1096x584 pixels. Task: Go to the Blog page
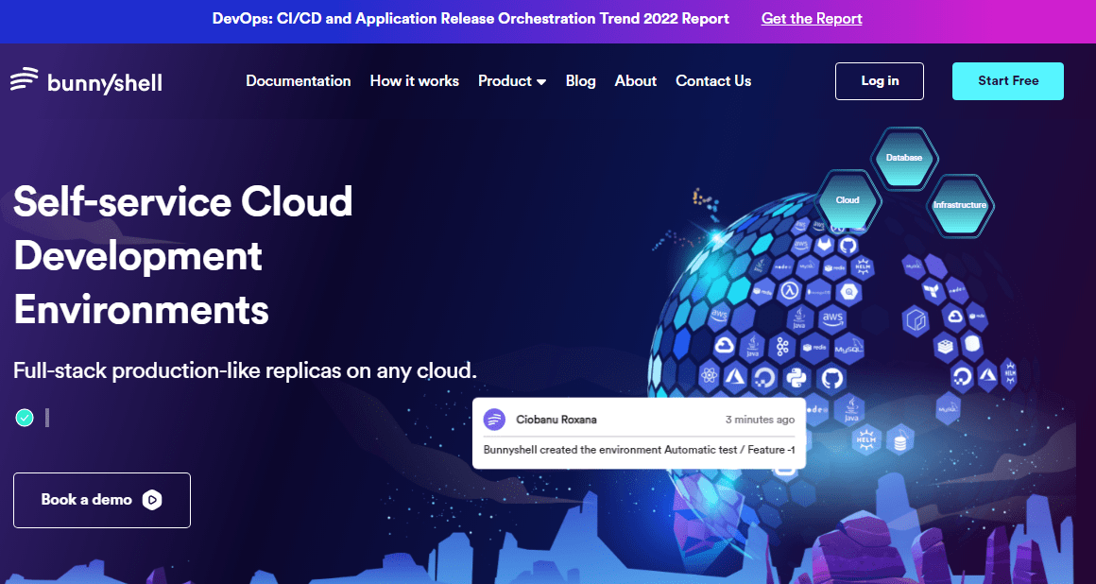coord(580,81)
